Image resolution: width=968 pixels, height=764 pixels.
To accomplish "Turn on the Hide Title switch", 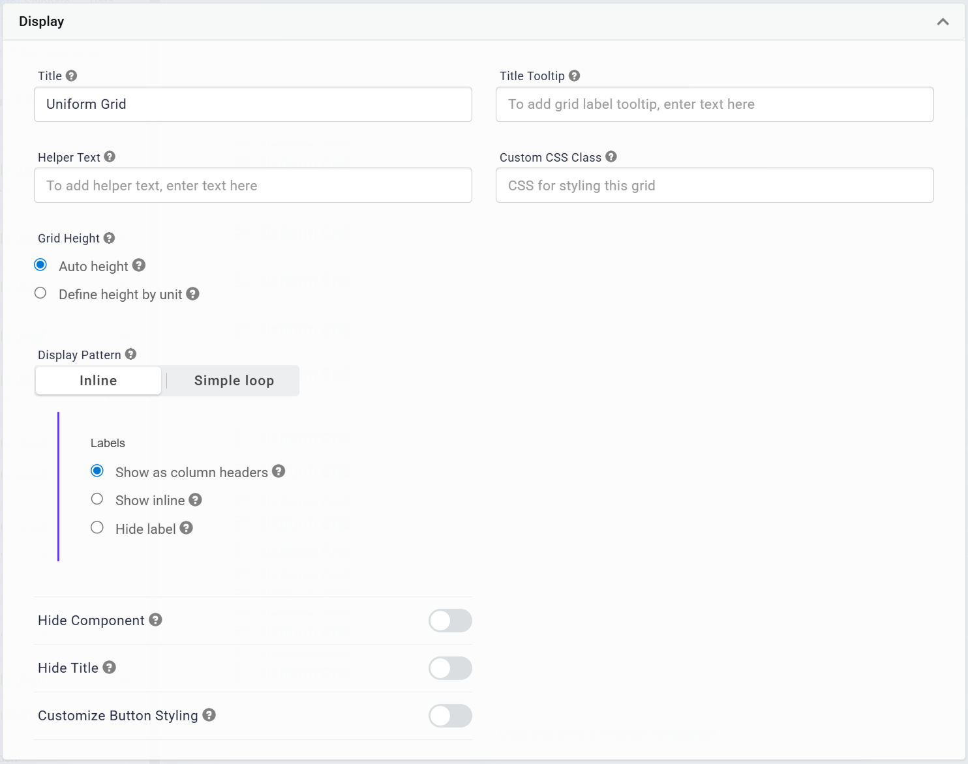I will pyautogui.click(x=450, y=668).
